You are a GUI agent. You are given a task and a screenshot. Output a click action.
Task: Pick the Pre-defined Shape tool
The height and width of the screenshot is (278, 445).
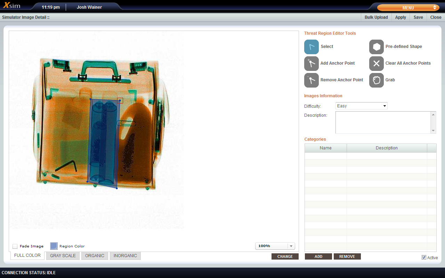pos(376,47)
